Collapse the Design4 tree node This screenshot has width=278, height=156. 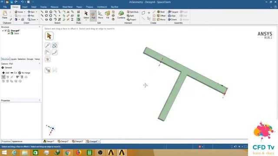click(x=3, y=31)
